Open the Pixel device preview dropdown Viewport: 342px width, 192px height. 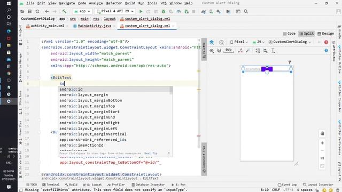point(239,42)
